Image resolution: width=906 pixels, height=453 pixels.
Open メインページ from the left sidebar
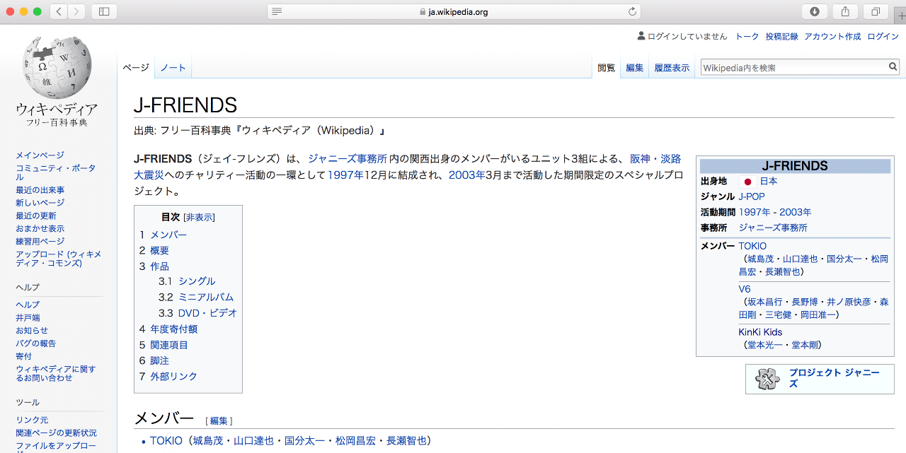point(40,154)
